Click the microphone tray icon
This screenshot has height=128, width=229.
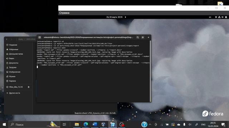184,124
